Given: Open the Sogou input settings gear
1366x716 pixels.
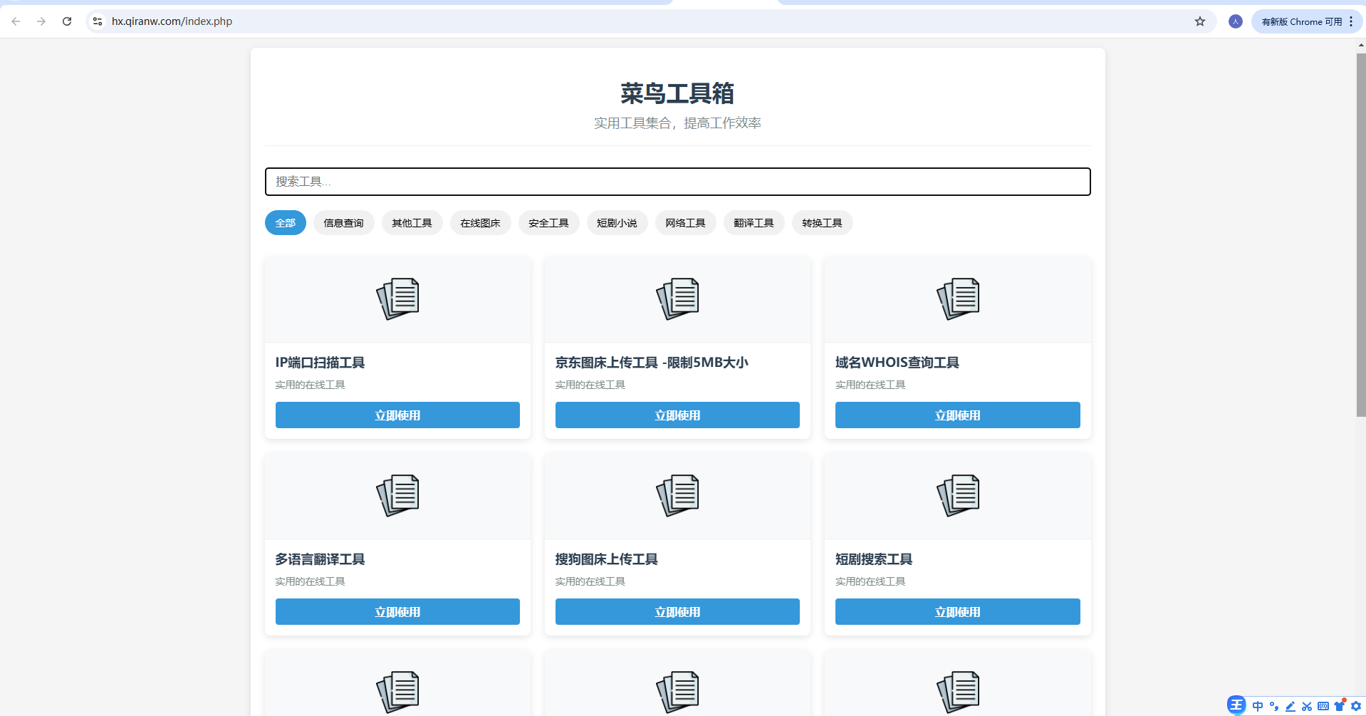Looking at the screenshot, I should [1355, 706].
